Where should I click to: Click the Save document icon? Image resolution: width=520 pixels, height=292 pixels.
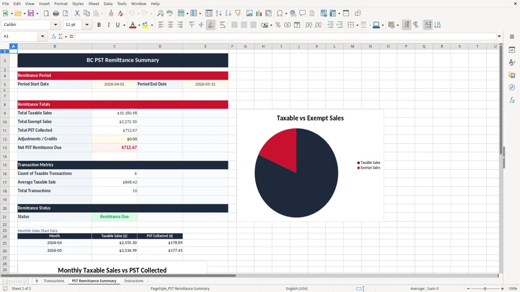tap(31, 13)
